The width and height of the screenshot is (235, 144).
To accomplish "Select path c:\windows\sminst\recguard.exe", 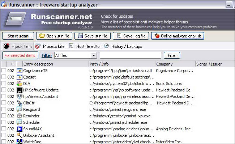I will (x=118, y=109).
